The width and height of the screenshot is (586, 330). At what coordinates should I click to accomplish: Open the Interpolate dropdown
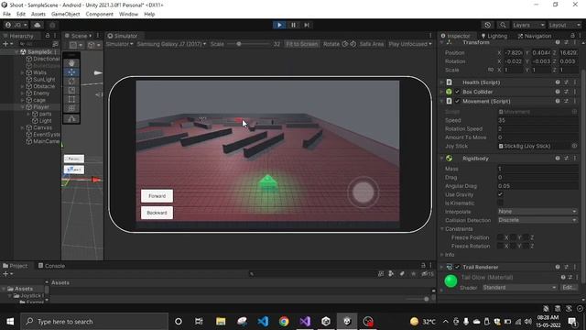coord(537,212)
